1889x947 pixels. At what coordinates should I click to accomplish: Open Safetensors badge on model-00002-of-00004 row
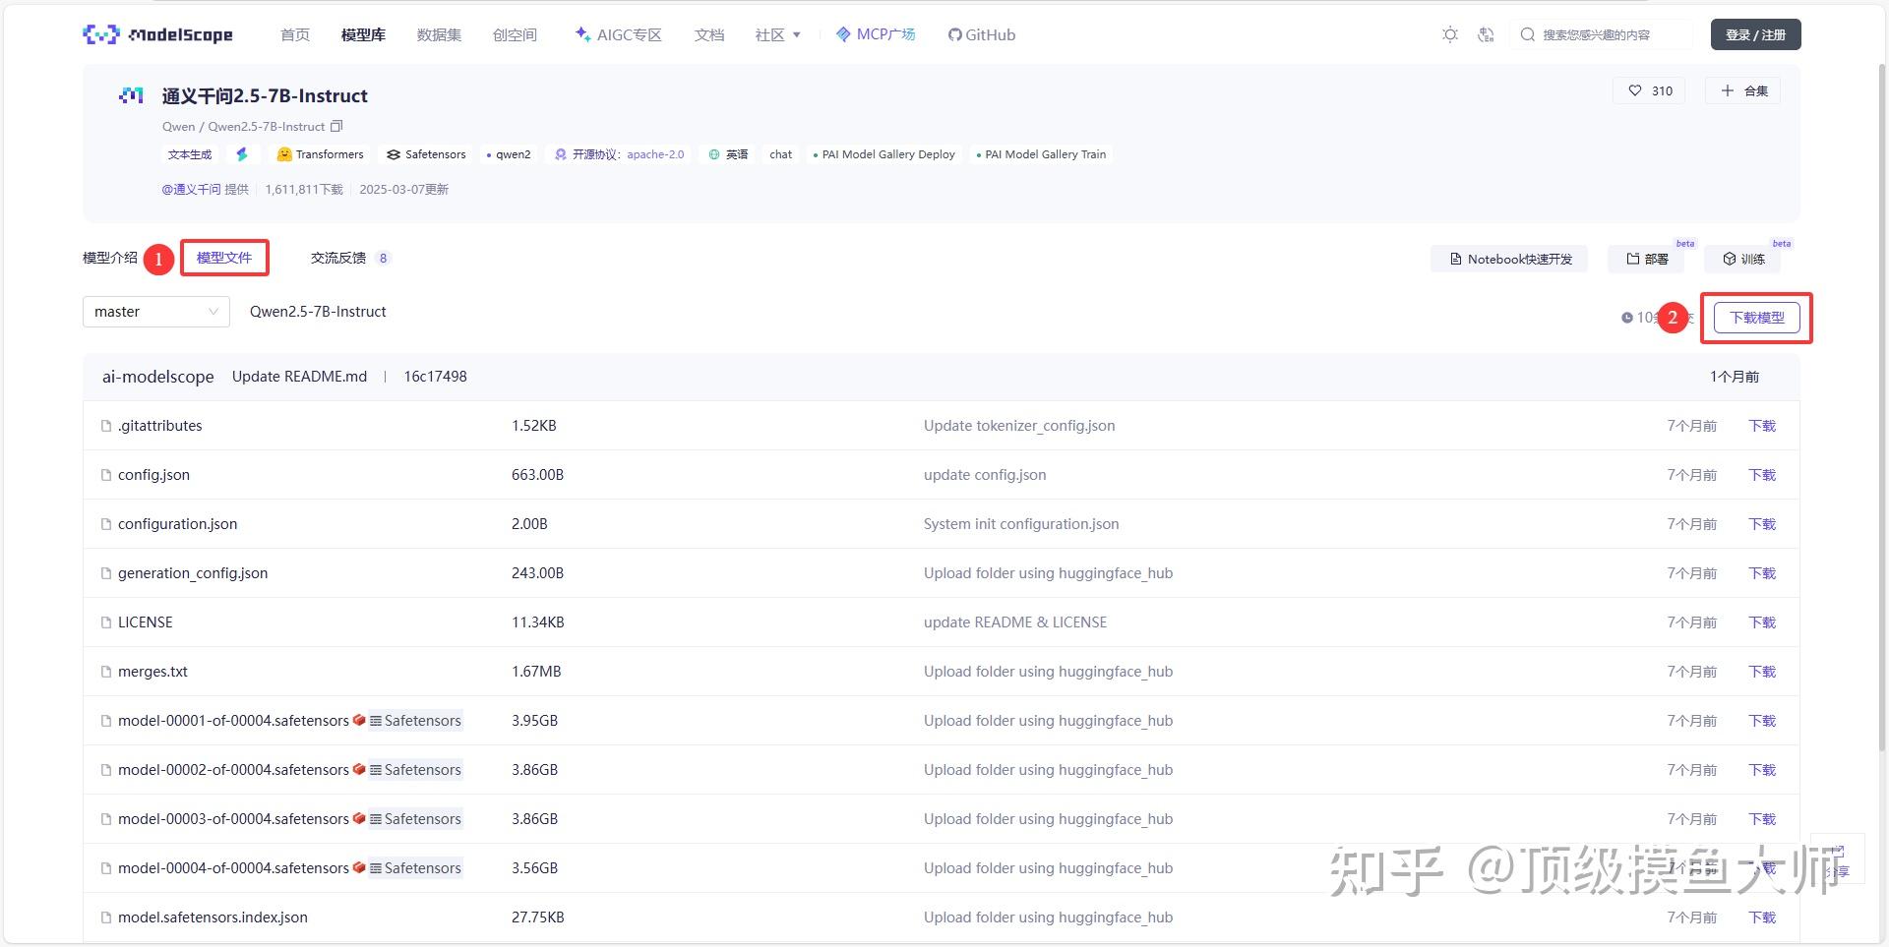[x=415, y=770]
